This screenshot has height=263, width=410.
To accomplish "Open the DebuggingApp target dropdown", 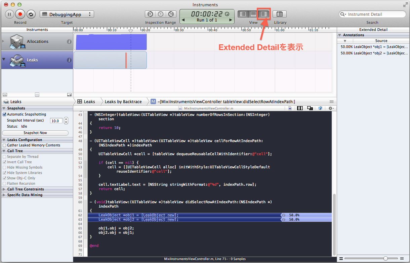I will coord(67,14).
